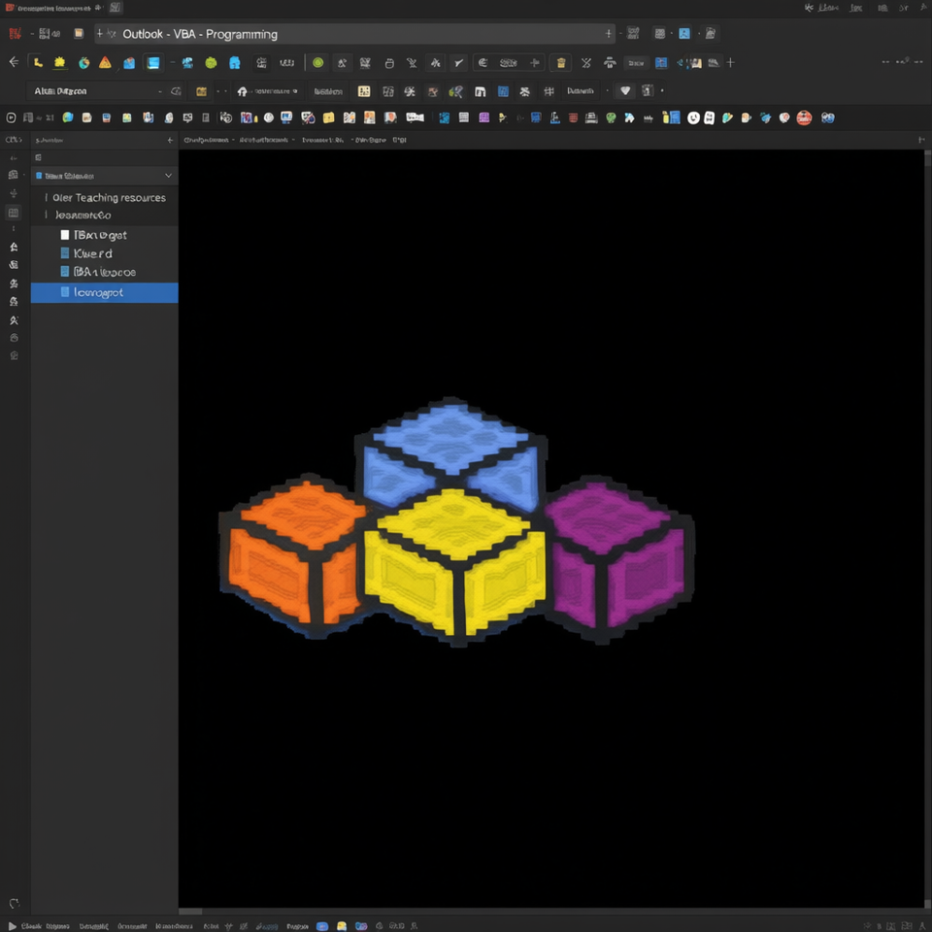Click the play button in the status bar
932x932 pixels.
click(12, 925)
